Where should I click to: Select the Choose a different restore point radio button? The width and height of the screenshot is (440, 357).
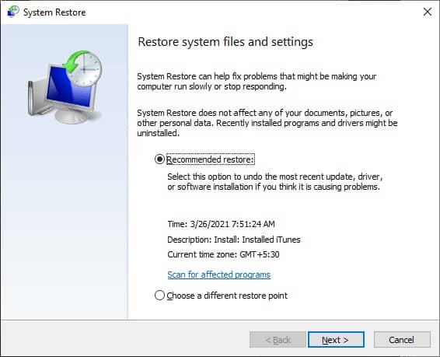[159, 296]
